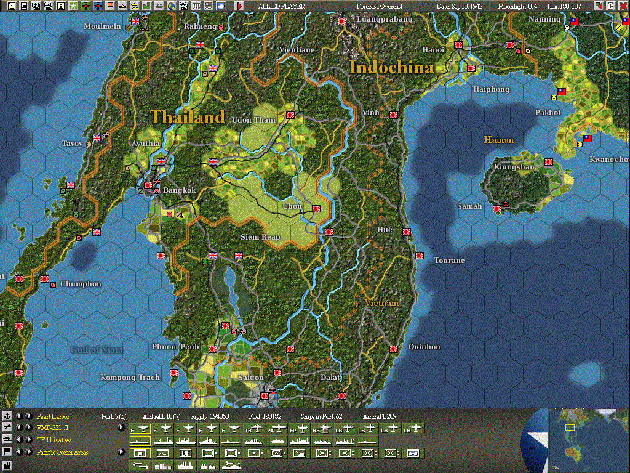Image resolution: width=630 pixels, height=473 pixels.
Task: Click the world minimap thumbnail
Action: [x=589, y=440]
